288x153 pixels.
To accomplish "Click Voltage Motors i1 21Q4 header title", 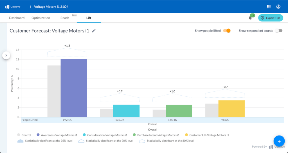I will [51, 7].
